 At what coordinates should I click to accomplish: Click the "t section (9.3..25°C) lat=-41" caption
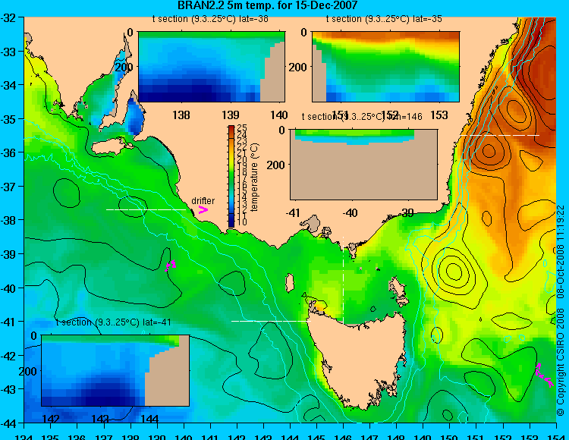(114, 322)
